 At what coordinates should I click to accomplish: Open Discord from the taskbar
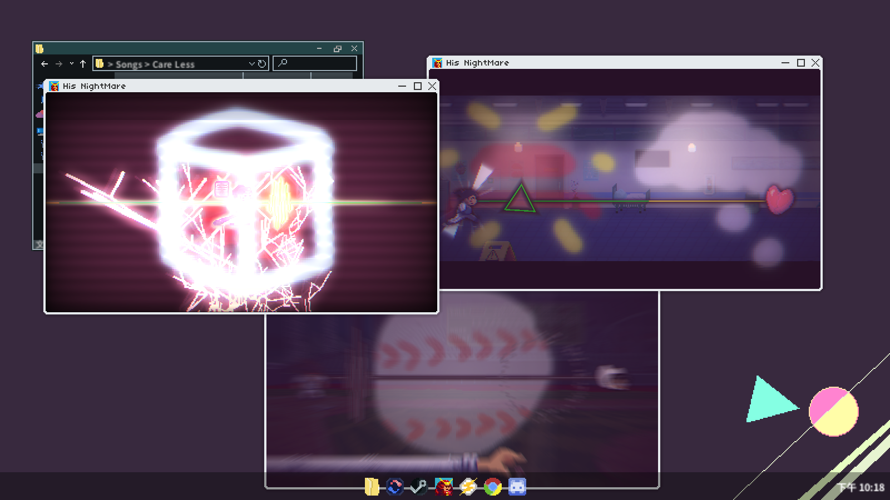coord(517,487)
